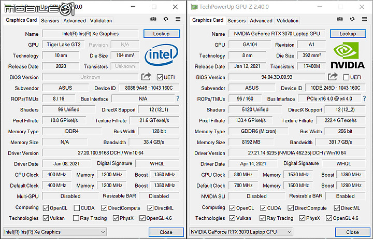Click Intel Boost clock field of GPU Clock row
373x239 pixels.
point(164,175)
